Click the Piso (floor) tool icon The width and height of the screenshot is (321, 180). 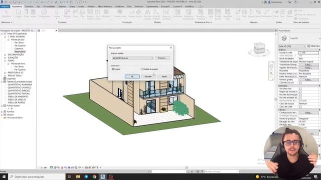point(82,12)
